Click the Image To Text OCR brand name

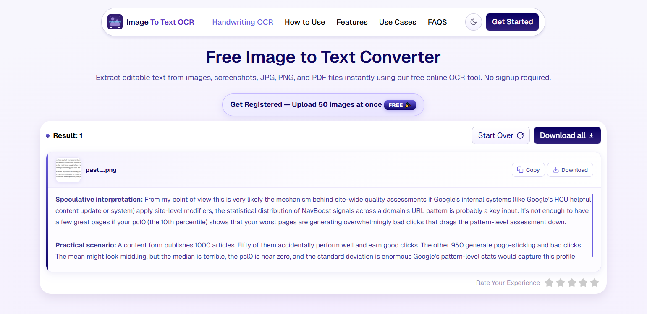coord(160,22)
